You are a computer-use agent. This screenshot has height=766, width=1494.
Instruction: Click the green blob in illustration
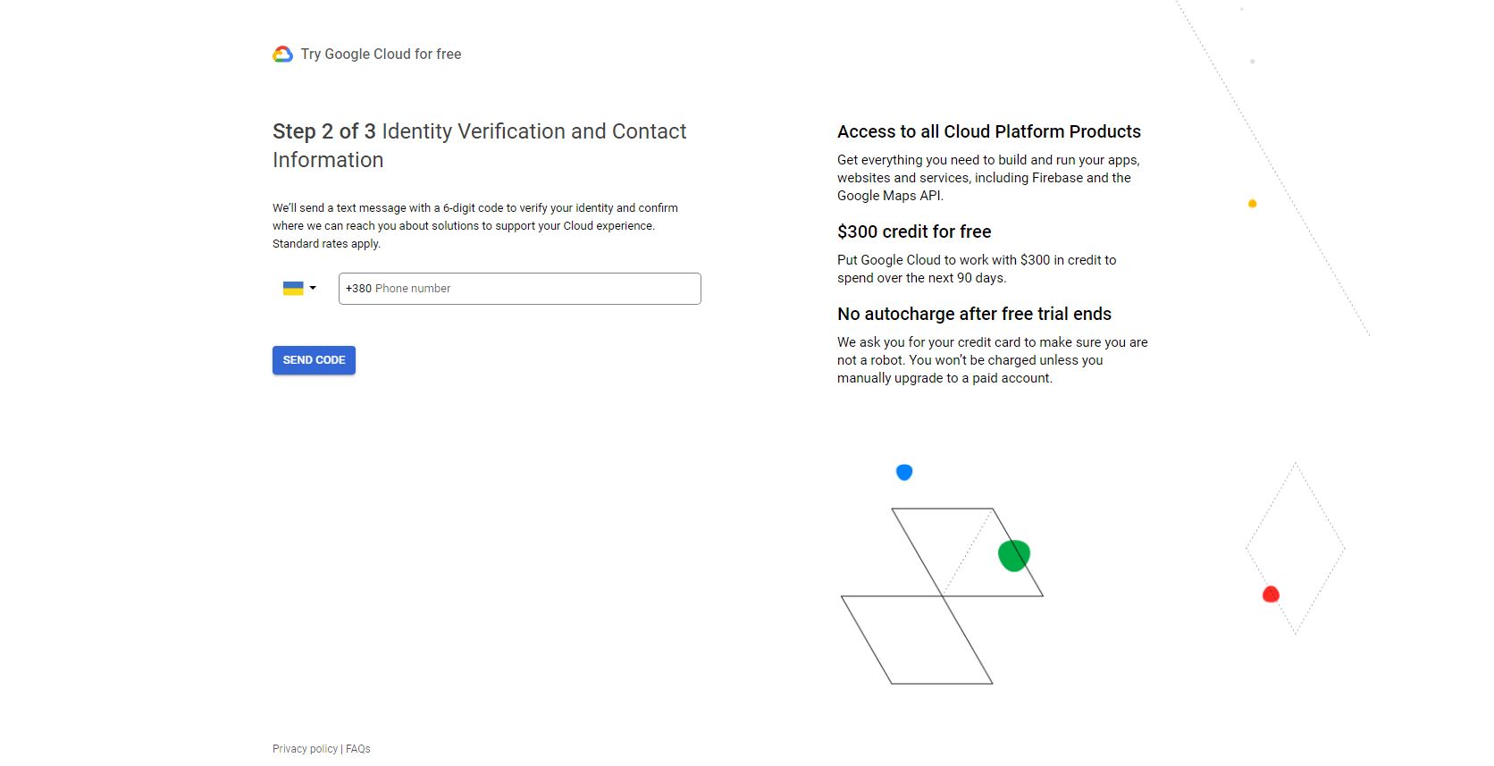(x=1014, y=555)
